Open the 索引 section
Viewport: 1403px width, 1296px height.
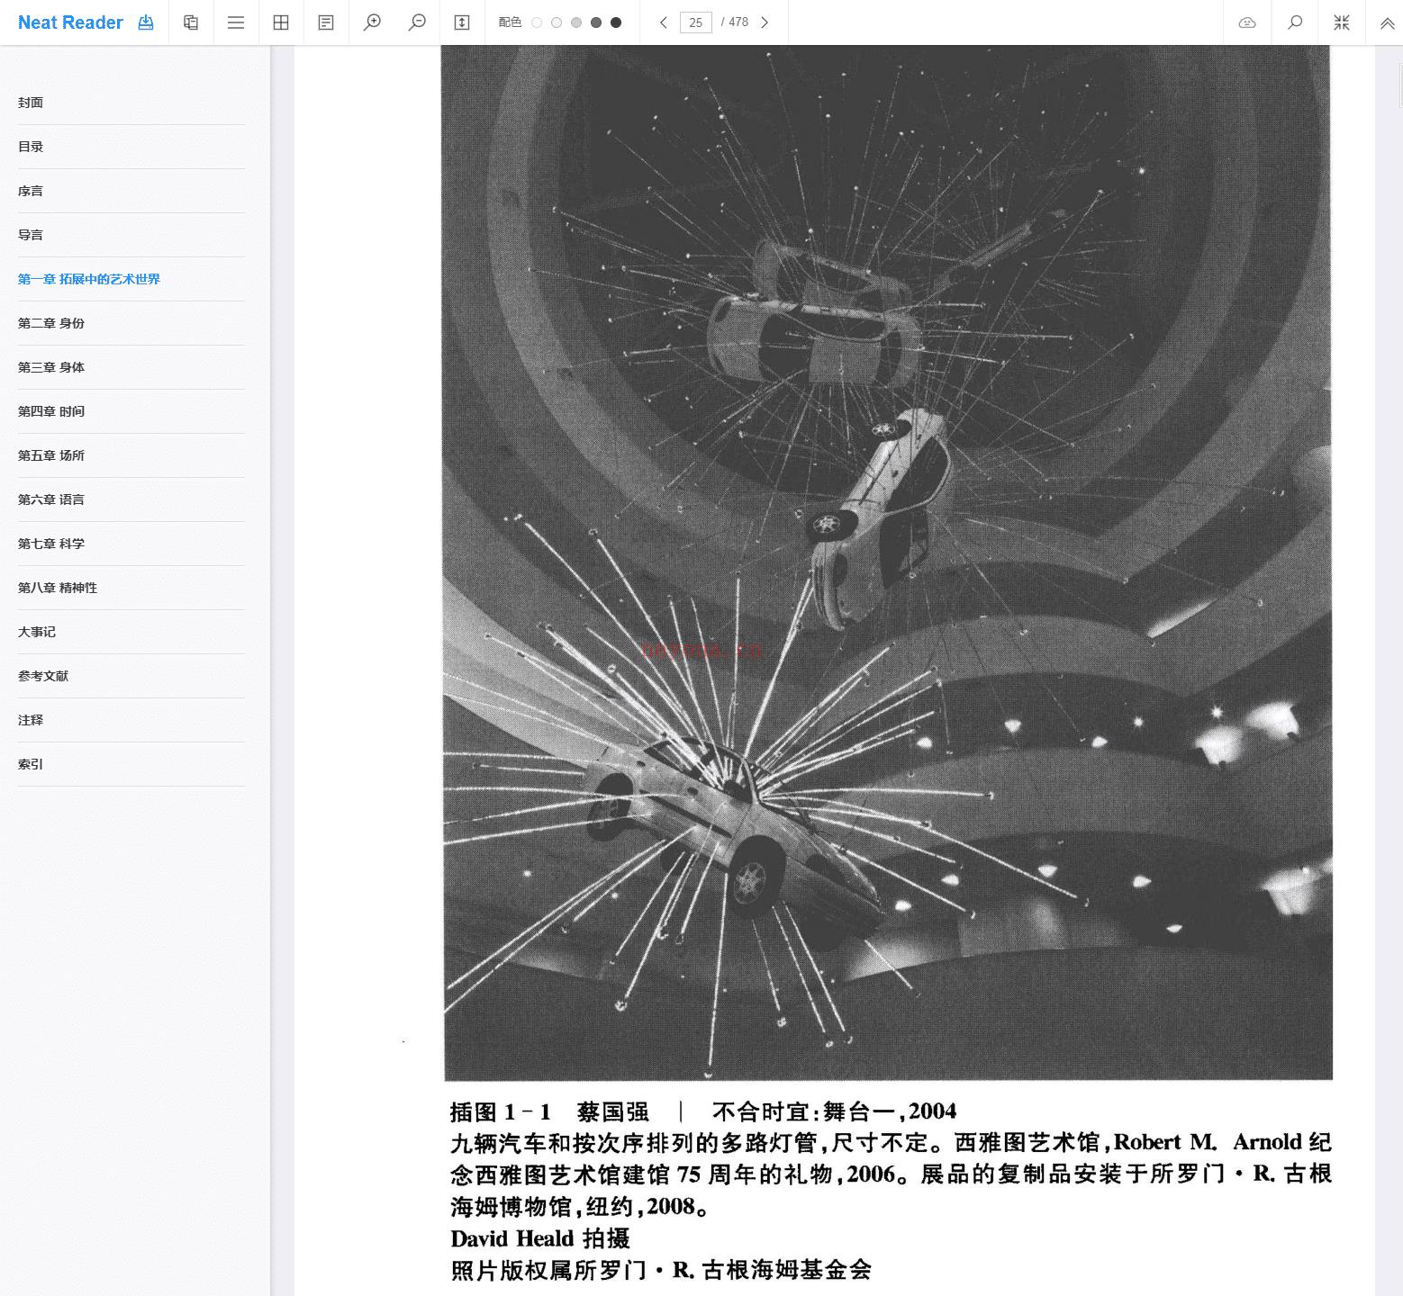click(x=131, y=764)
